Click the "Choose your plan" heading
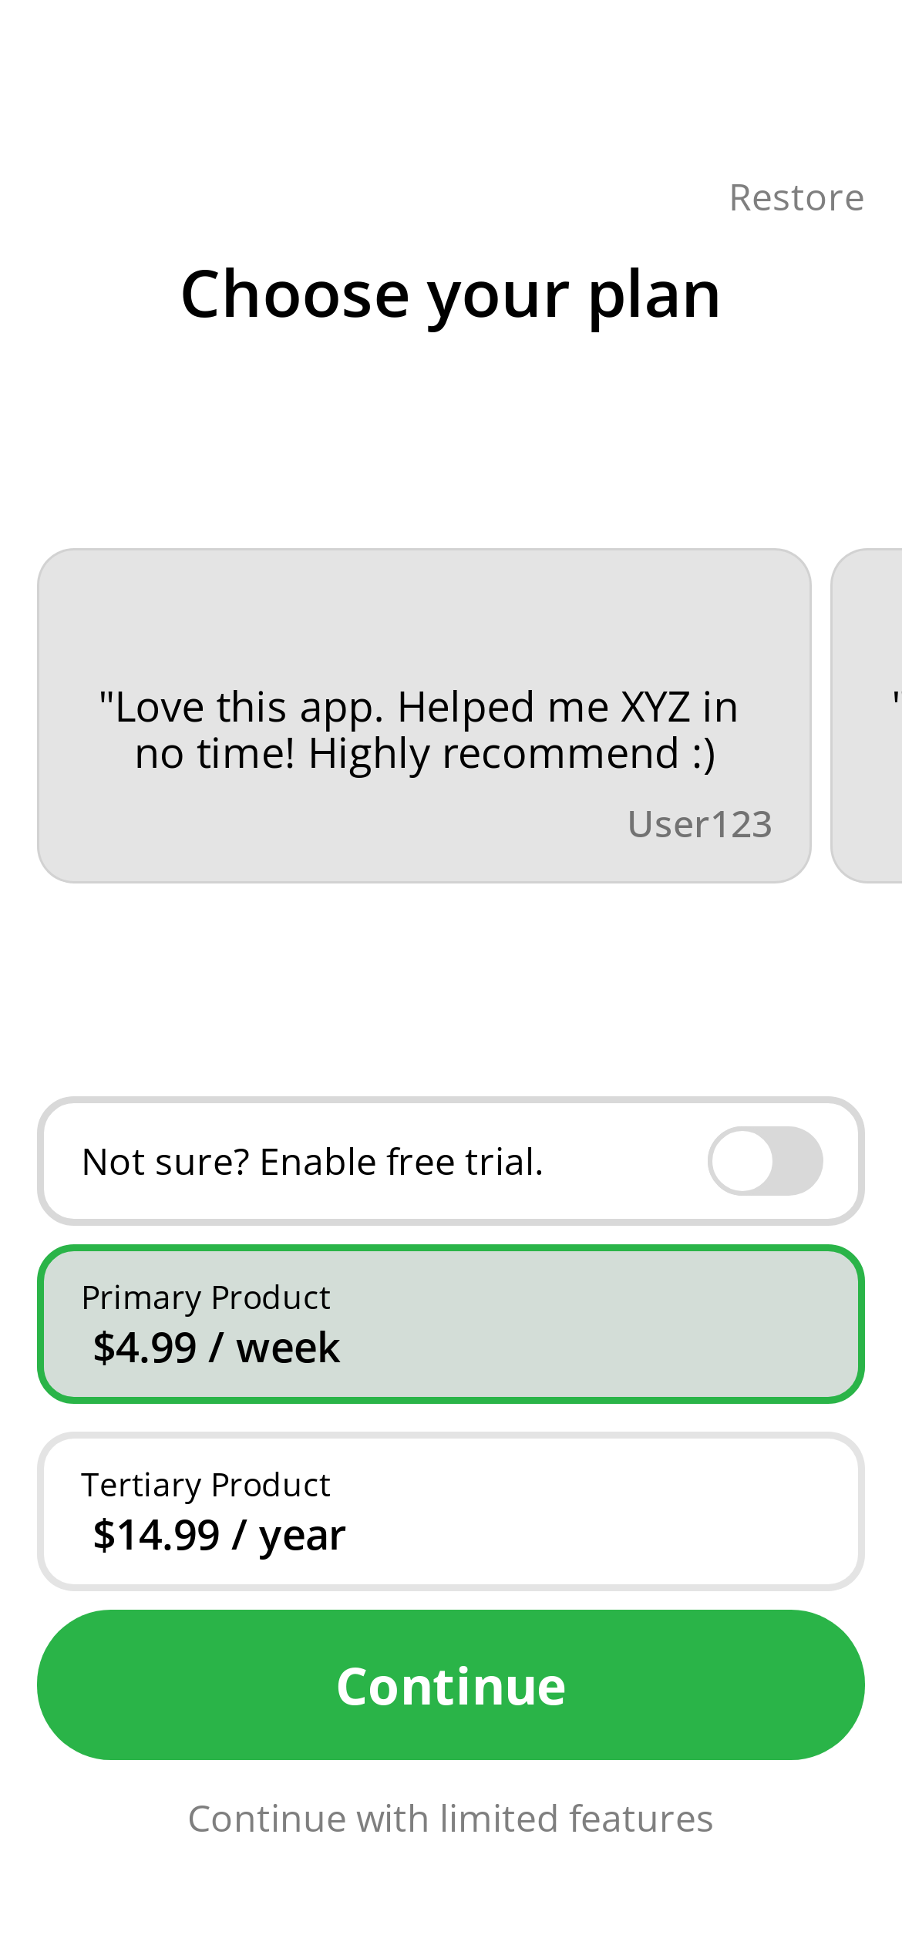Viewport: 902px width, 1952px height. (x=451, y=295)
